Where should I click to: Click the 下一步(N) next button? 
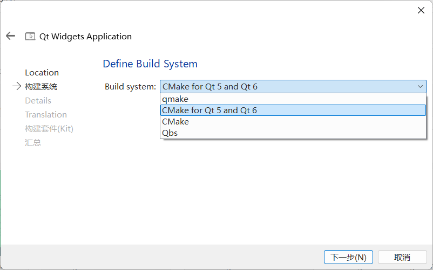[348, 257]
